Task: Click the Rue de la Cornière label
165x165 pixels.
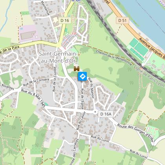Action: coord(36,82)
